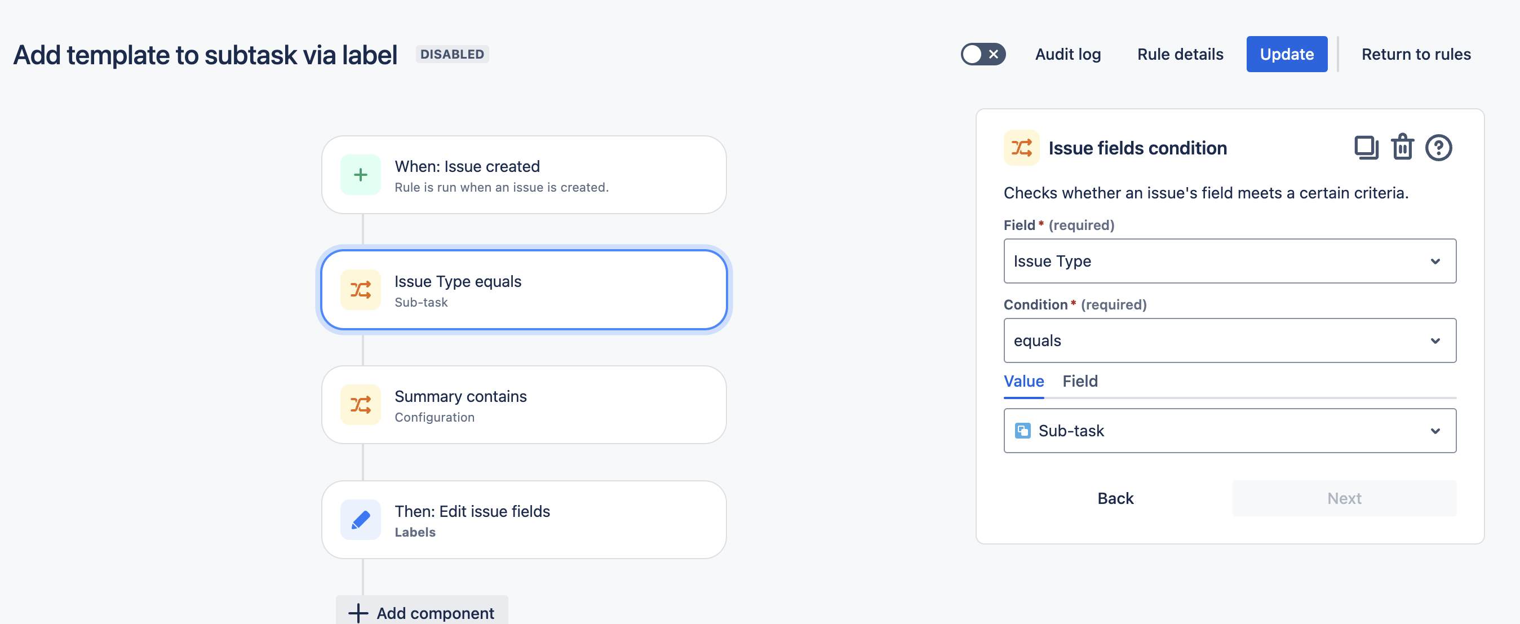Image resolution: width=1520 pixels, height=624 pixels.
Task: Click the duplicate component icon
Action: [x=1366, y=148]
